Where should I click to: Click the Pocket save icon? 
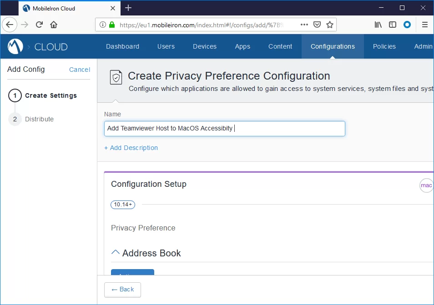[318, 25]
